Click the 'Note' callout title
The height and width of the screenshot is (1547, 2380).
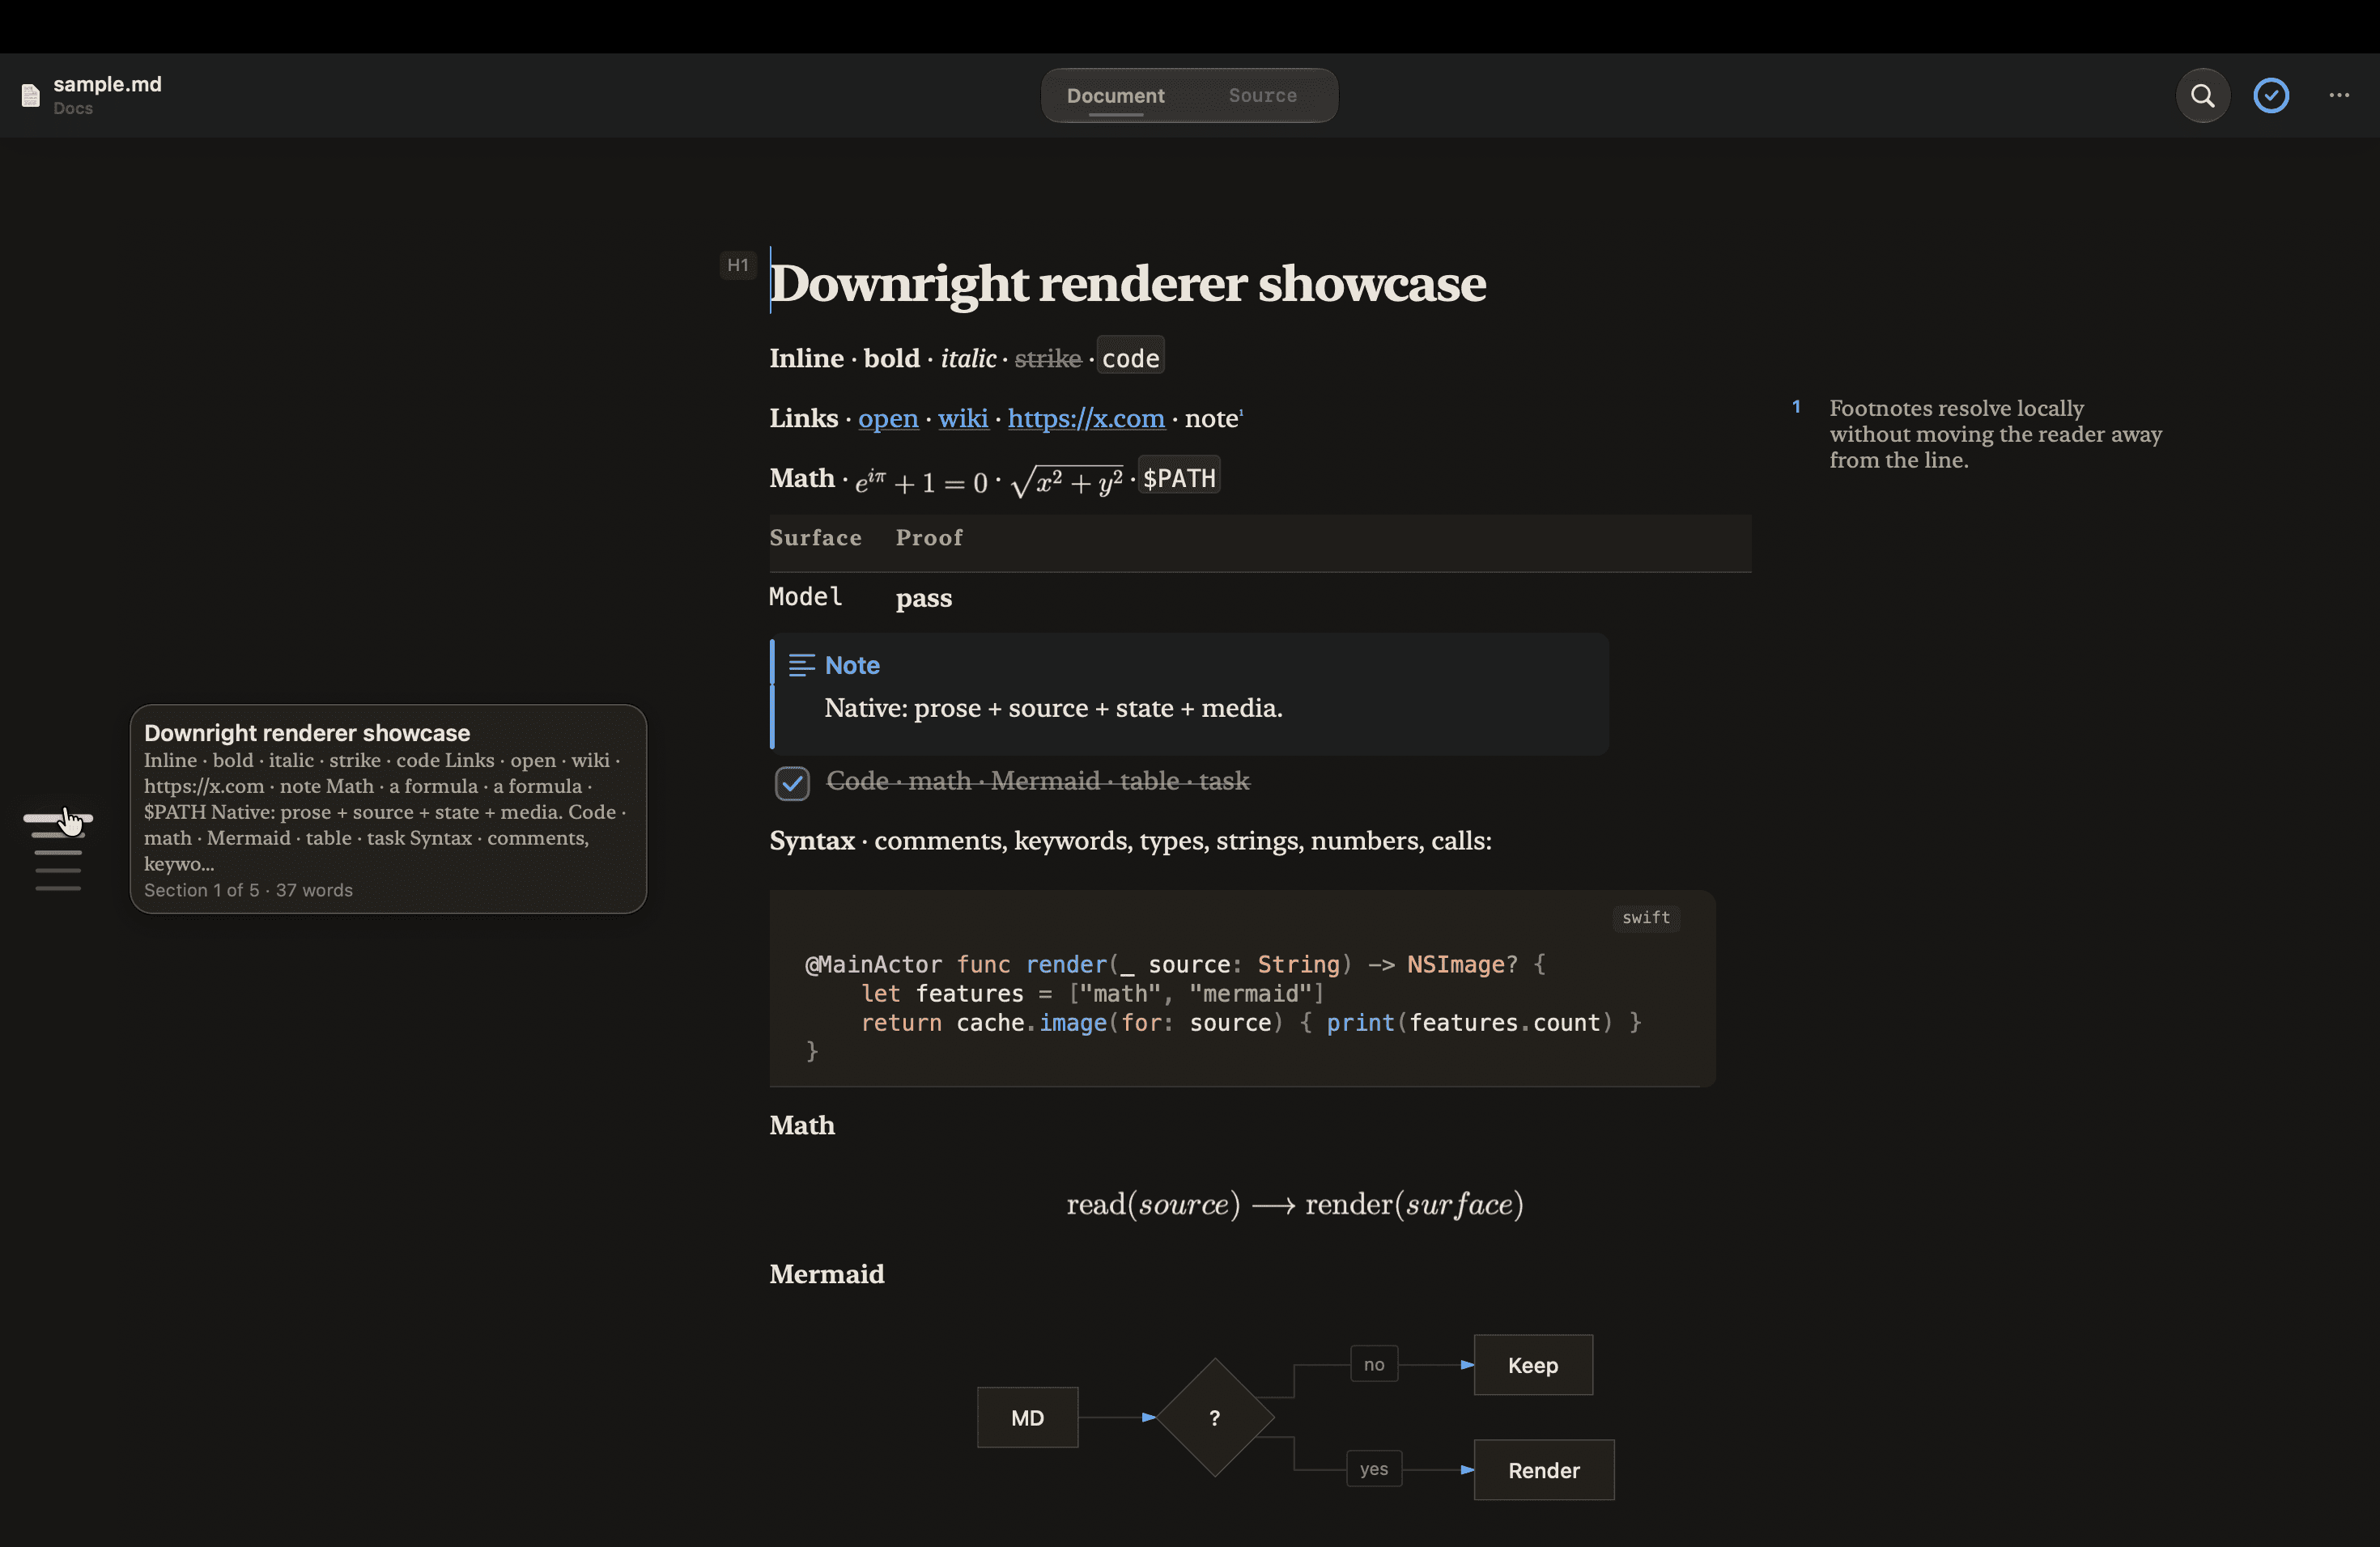[x=852, y=666]
